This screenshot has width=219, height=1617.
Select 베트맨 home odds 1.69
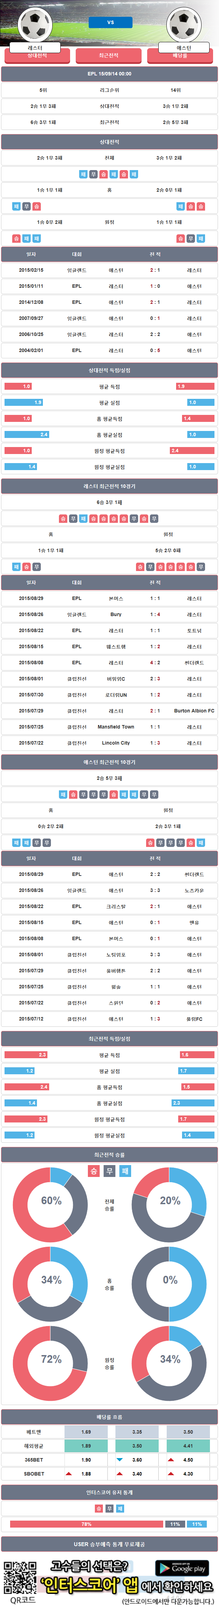86,1431
